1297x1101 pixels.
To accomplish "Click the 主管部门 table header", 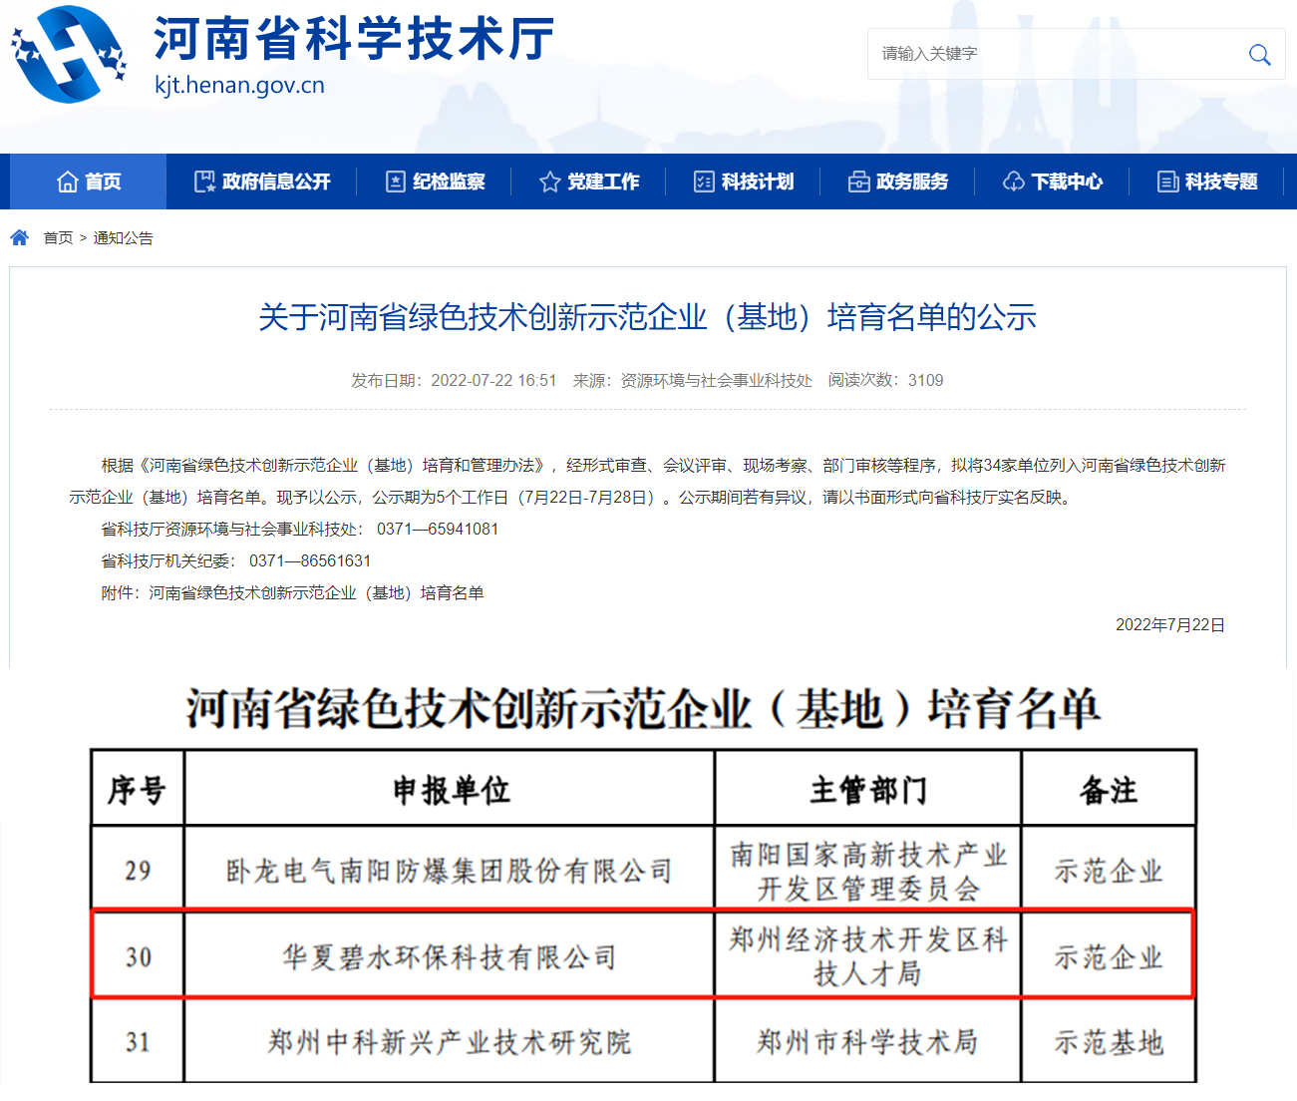I will tap(868, 790).
